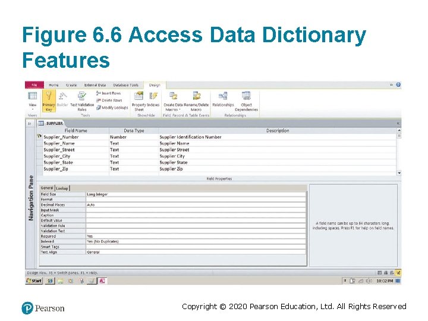Click the field grid scroll down arrow
The image size is (428, 321).
click(399, 173)
